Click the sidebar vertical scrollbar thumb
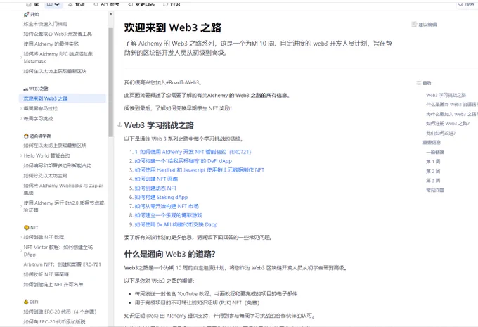Screen dimensions: 478x327 click(x=110, y=82)
